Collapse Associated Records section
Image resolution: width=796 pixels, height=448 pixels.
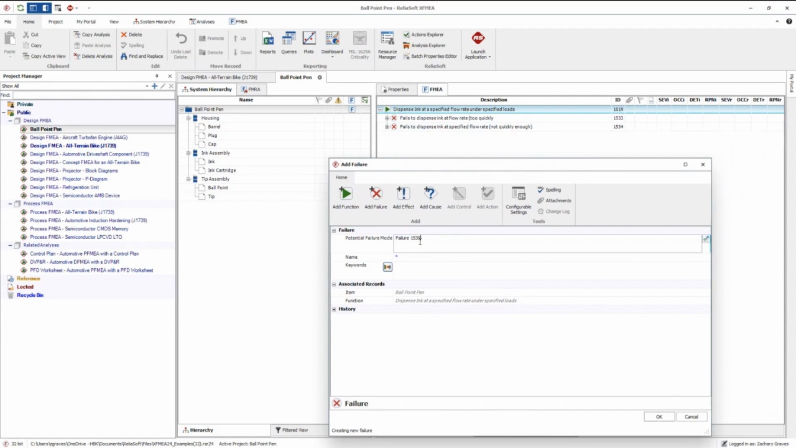334,284
